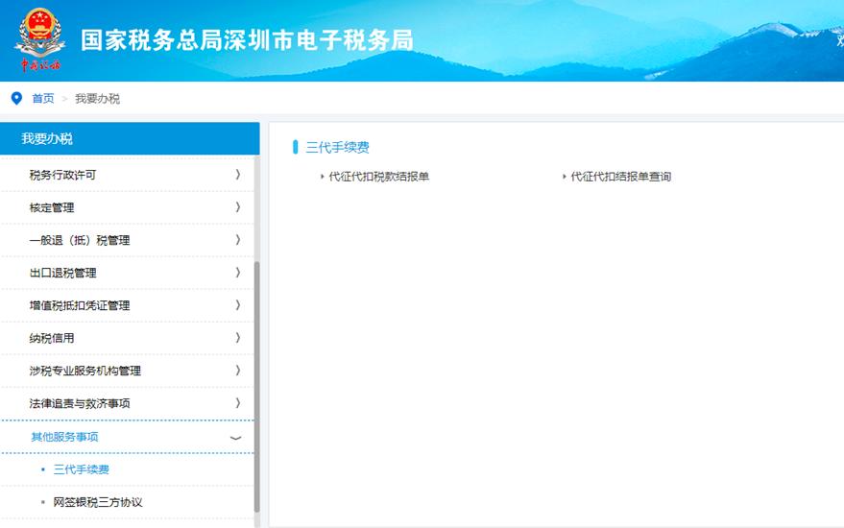Open 涉税专业服务机构管理 item
The height and width of the screenshot is (528, 844).
coord(85,371)
